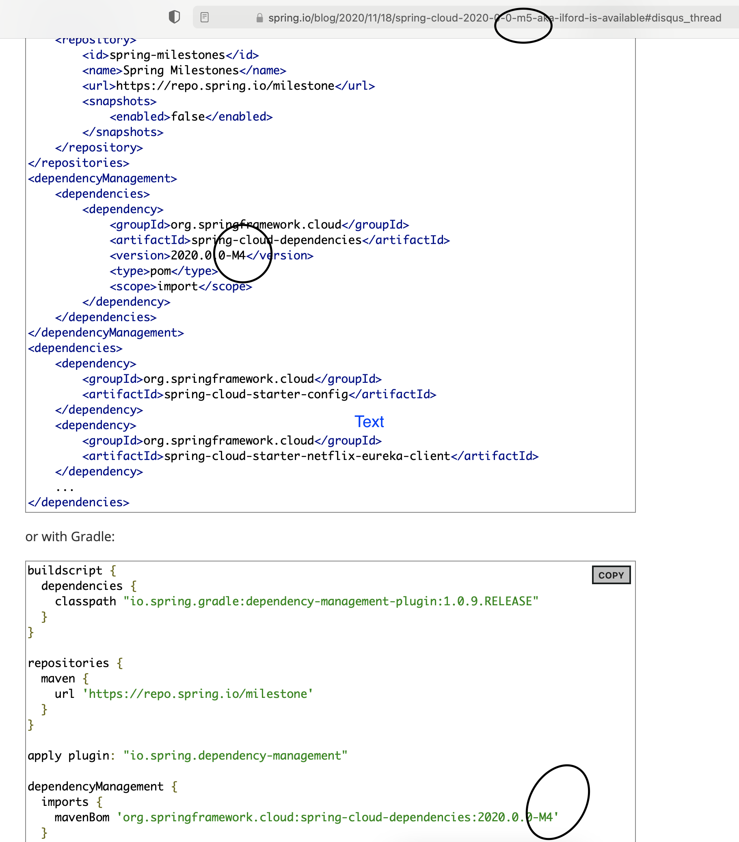739x842 pixels.
Task: Click the version 2020.0.0-M4 XML line
Action: click(211, 255)
